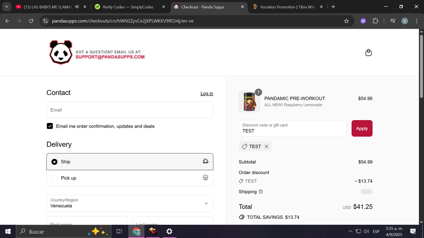This screenshot has width=424, height=238.
Task: Expand the Country/Region dropdown
Action: (130, 203)
